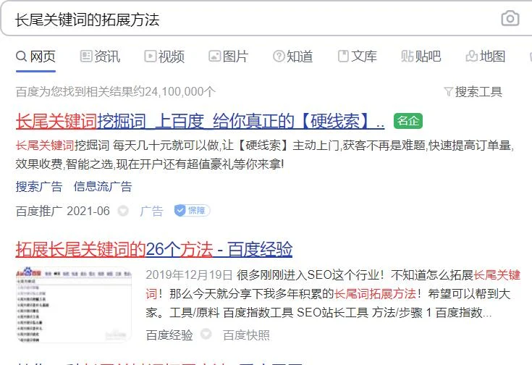Select the 网页 tab
The height and width of the screenshot is (365, 532).
[x=35, y=56]
